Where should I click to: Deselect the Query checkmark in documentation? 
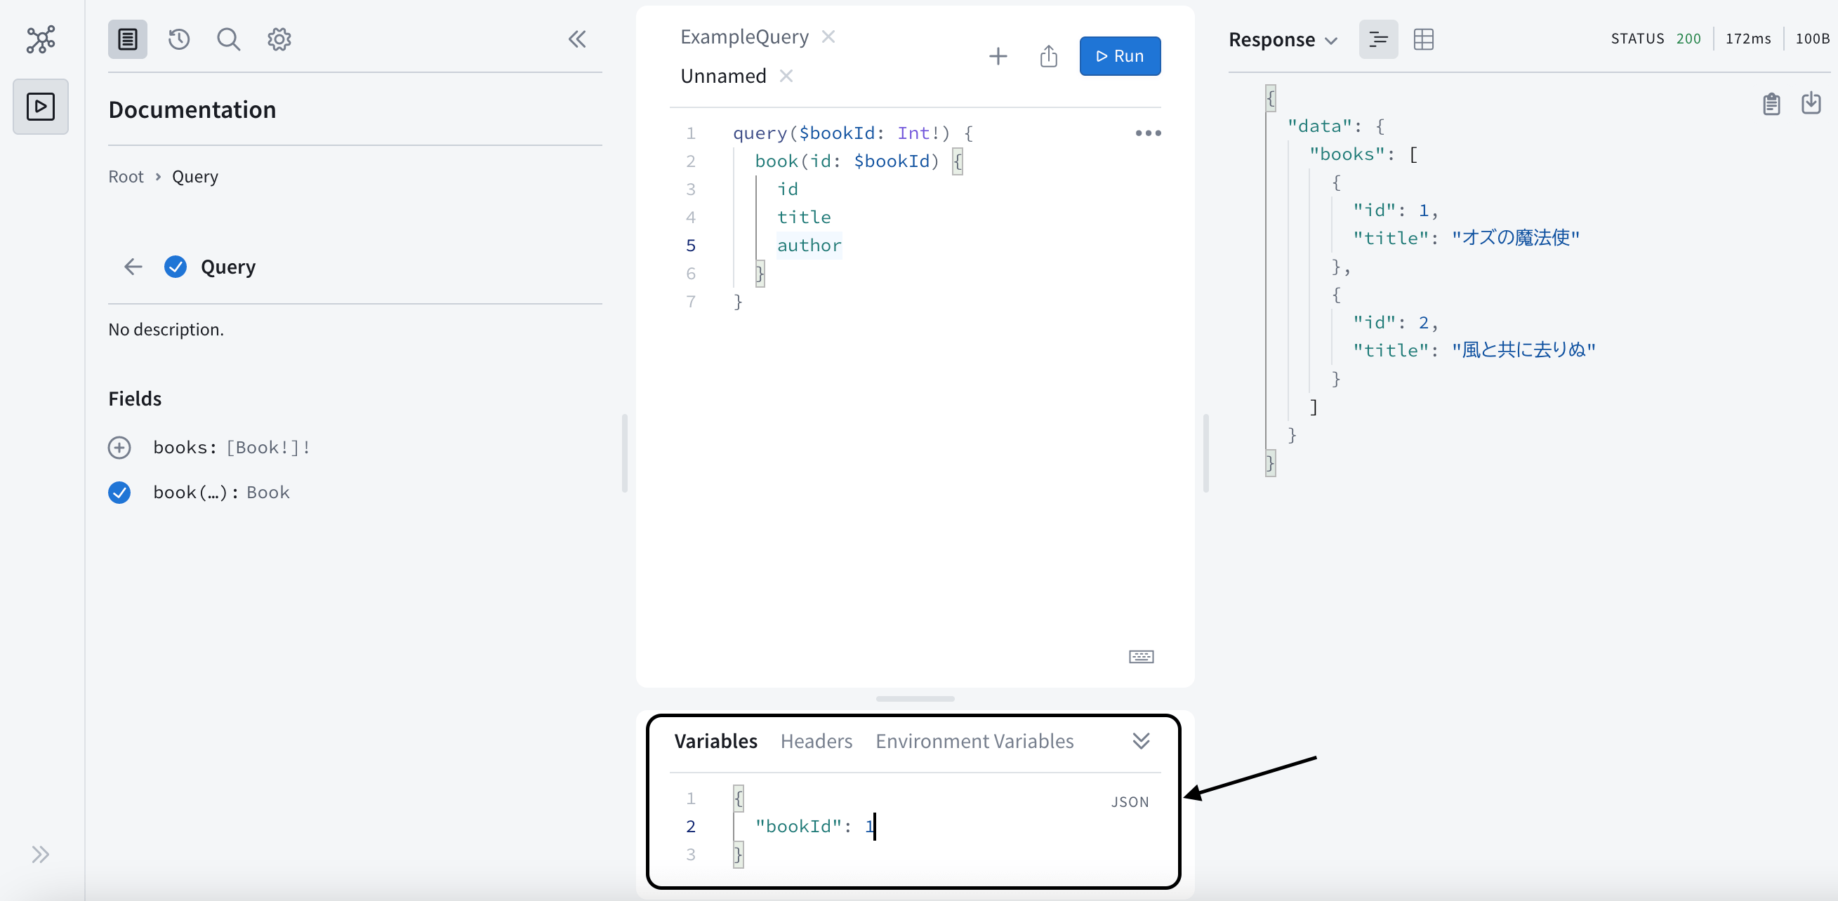click(176, 267)
